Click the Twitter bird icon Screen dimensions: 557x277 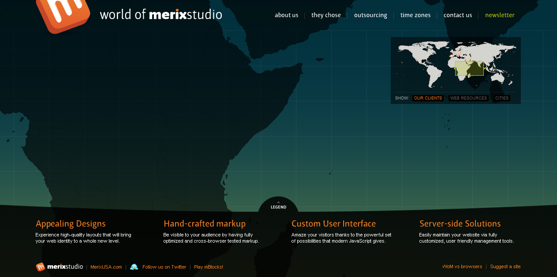pyautogui.click(x=134, y=267)
